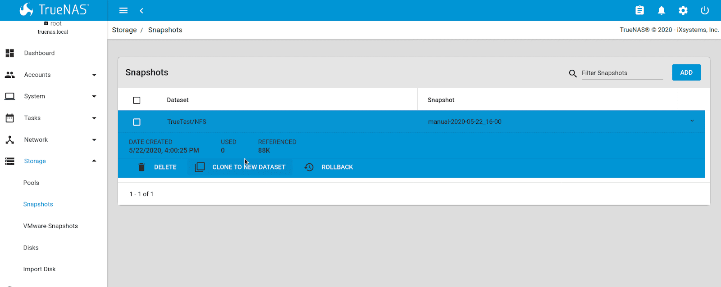Collapse the snapshot row details chevron
The image size is (721, 287).
[x=692, y=121]
